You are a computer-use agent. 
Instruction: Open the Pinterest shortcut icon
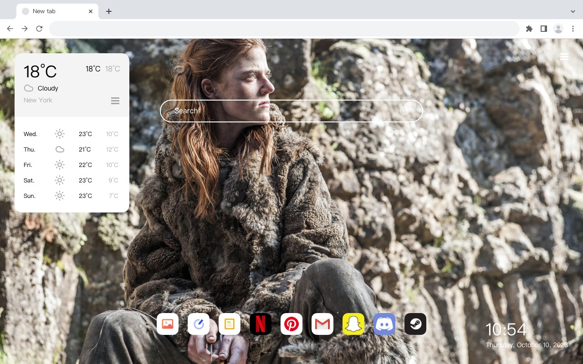(291, 324)
